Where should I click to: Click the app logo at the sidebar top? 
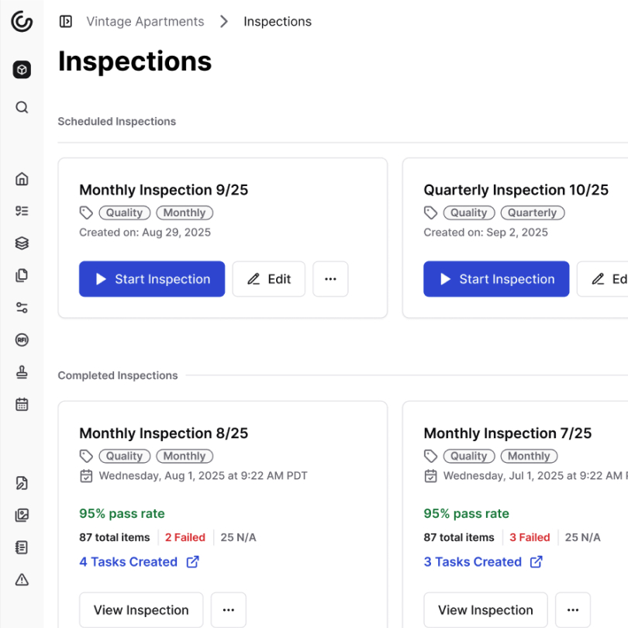click(x=21, y=22)
